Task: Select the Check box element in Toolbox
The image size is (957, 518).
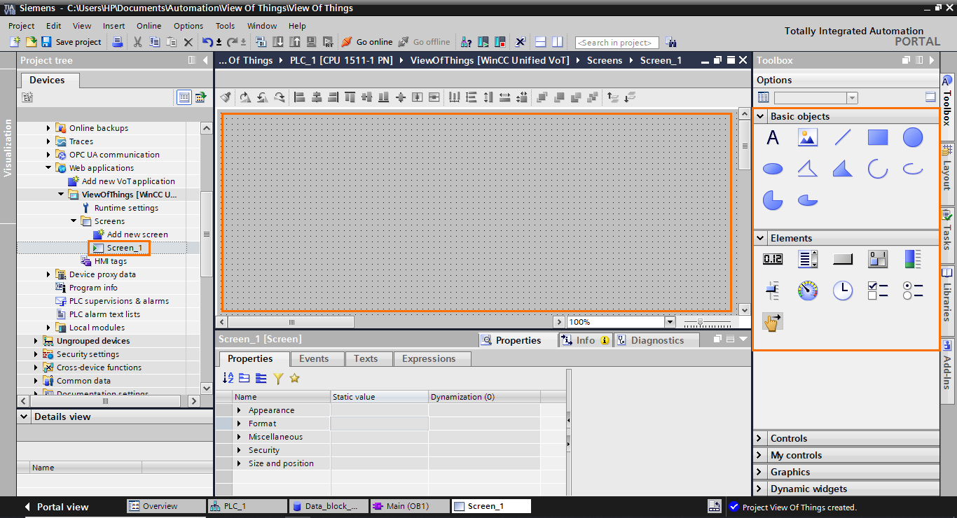Action: click(x=878, y=290)
